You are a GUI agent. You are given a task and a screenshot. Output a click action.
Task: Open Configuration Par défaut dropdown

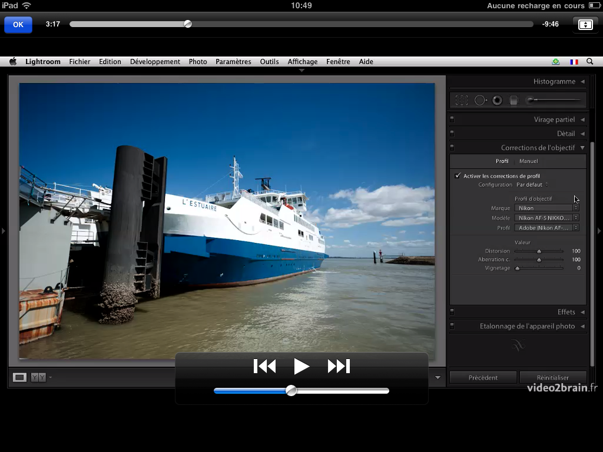(x=532, y=184)
